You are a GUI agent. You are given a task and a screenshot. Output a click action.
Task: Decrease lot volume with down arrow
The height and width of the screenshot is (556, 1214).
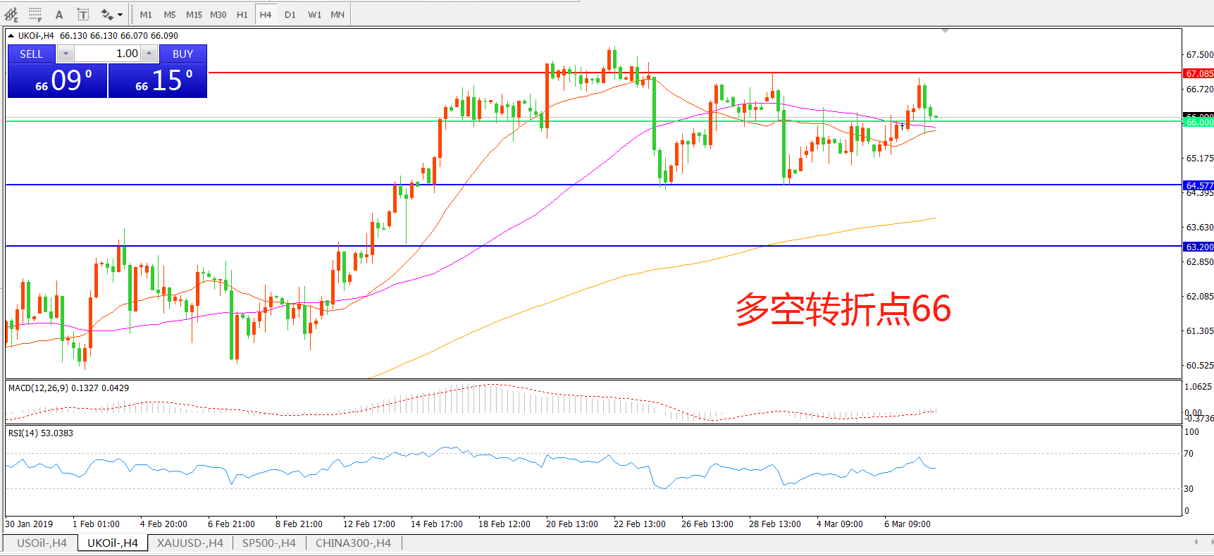tap(66, 54)
